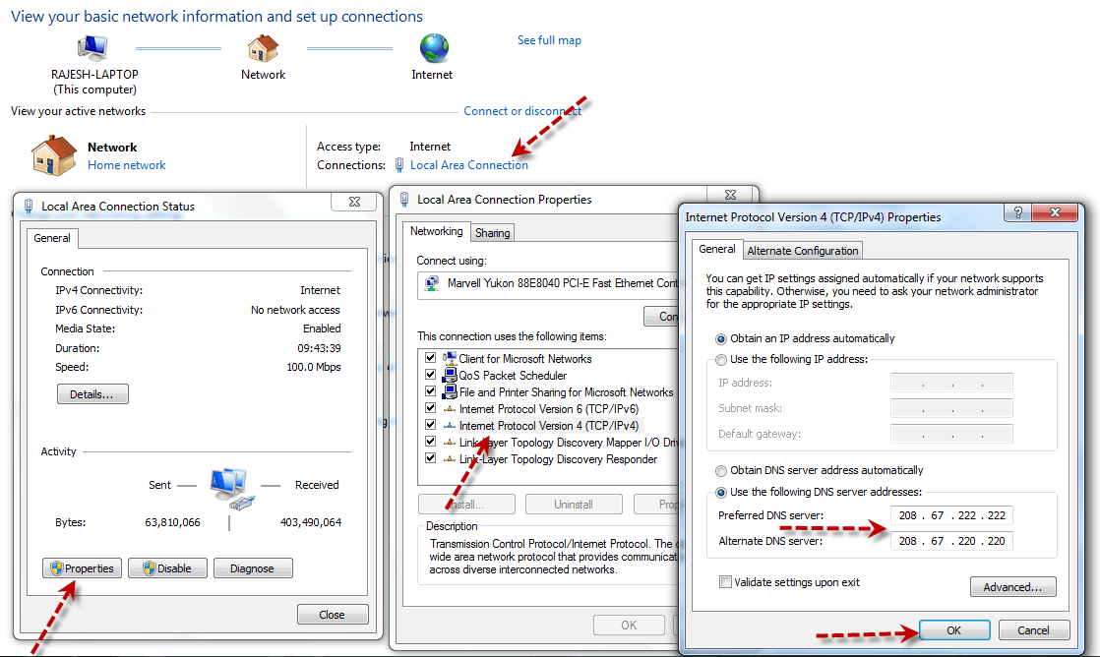Click the Local Area Connection Status title icon
This screenshot has height=657, width=1100.
click(29, 207)
